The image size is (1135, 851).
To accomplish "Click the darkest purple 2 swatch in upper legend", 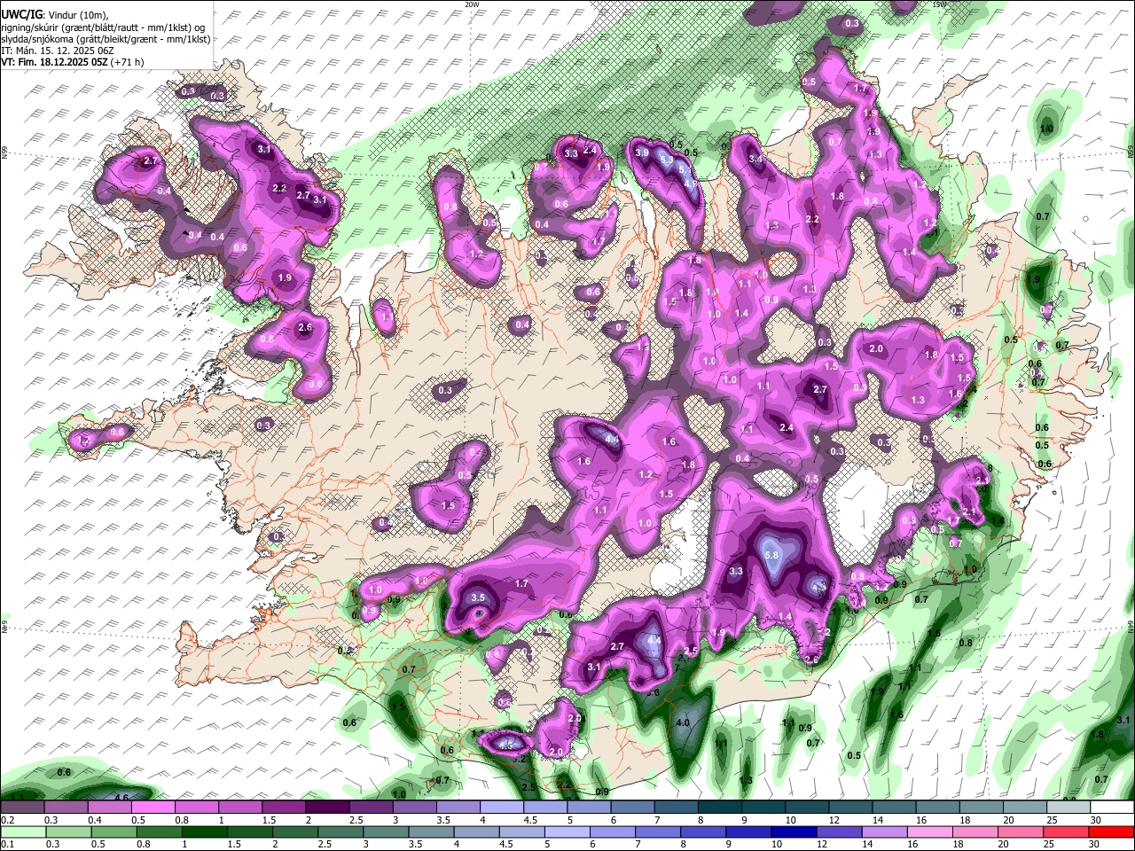I will (326, 808).
